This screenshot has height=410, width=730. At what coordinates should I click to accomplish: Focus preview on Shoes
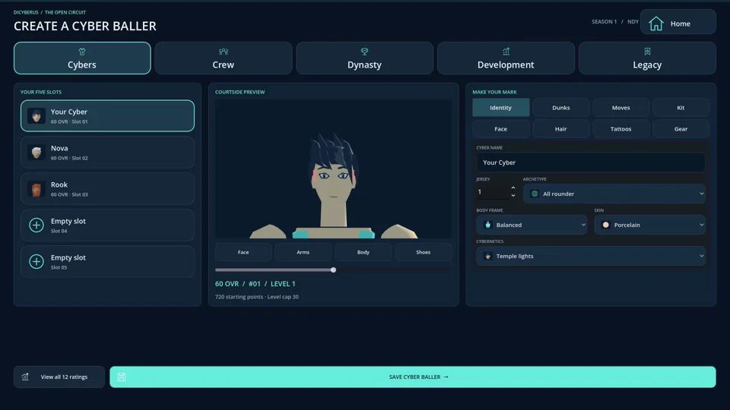424,252
